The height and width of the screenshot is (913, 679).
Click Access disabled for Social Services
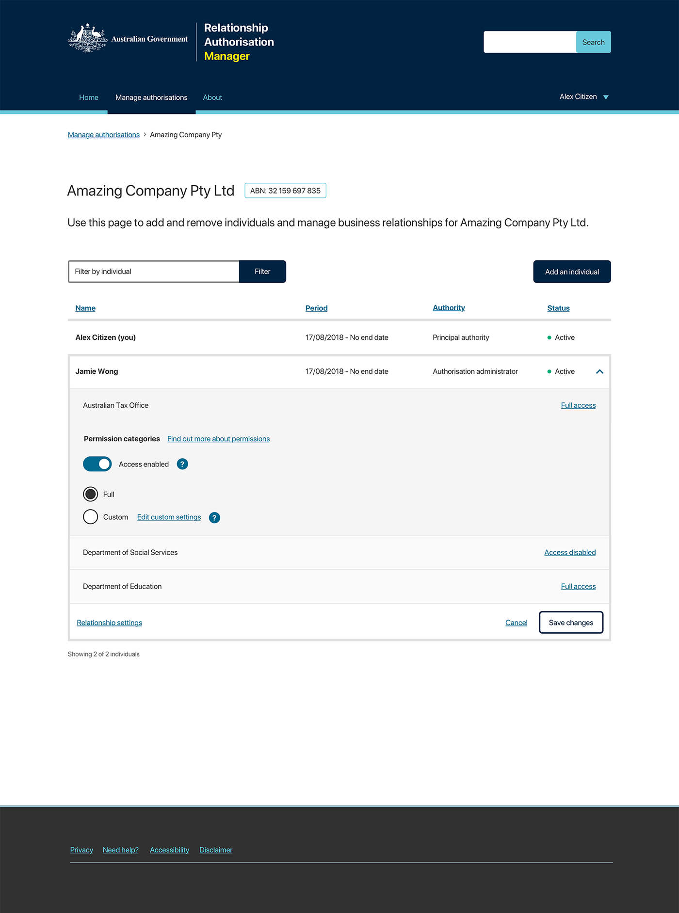click(x=570, y=552)
